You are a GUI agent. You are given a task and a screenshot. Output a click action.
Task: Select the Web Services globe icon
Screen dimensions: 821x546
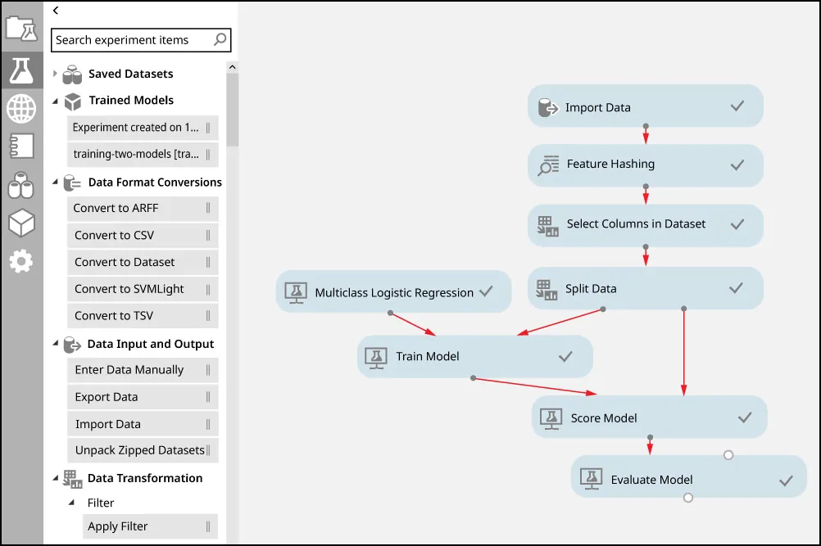point(22,108)
